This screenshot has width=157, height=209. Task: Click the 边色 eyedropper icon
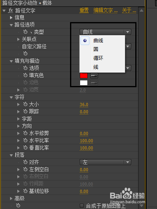94,83
